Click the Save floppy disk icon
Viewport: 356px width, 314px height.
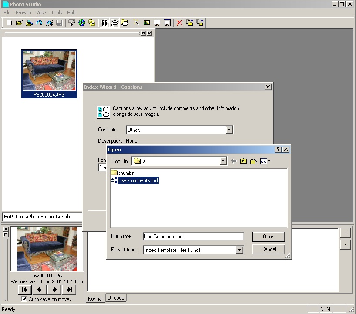click(x=59, y=23)
